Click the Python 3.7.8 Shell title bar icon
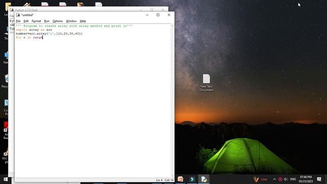Image resolution: width=327 pixels, height=184 pixels. 12,10
